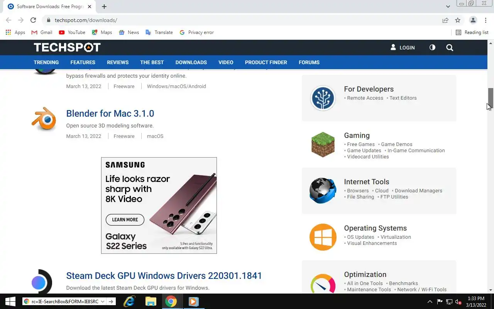This screenshot has height=309, width=494.
Task: Open Text Editors subcategory
Action: point(403,98)
